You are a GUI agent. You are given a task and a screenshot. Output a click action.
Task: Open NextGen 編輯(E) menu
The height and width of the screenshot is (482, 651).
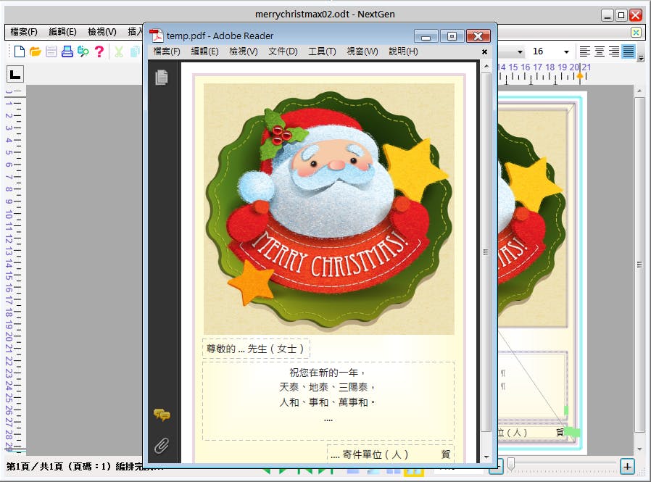tap(62, 32)
